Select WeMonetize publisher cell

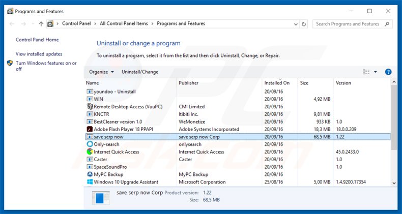[192, 121]
